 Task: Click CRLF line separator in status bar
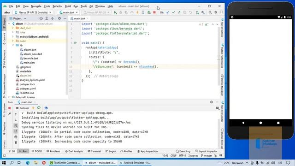coord(173,156)
